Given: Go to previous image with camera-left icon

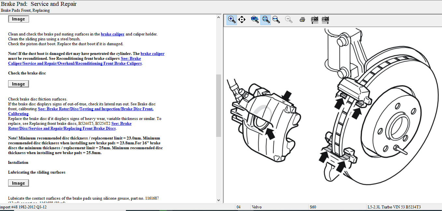Looking at the screenshot, I should click(314, 20).
